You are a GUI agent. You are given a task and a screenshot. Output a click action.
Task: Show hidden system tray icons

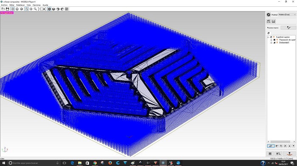point(269,163)
